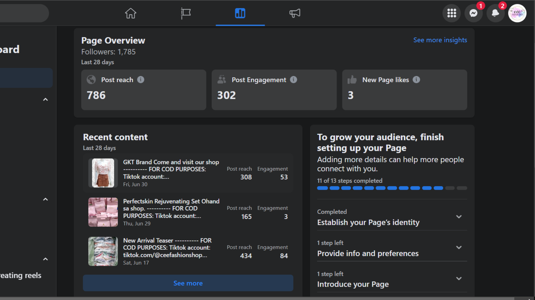Collapse the first sidebar section chevron
The width and height of the screenshot is (535, 300).
(x=45, y=99)
